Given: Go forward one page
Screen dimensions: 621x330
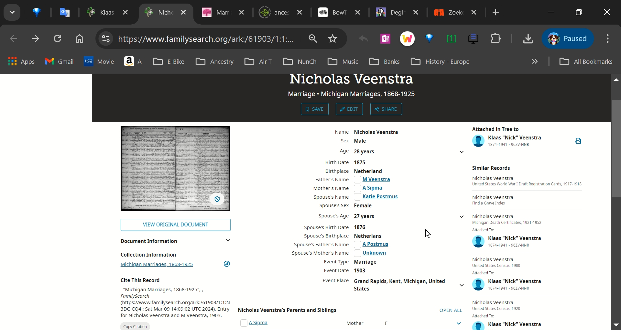Looking at the screenshot, I should pyautogui.click(x=36, y=39).
